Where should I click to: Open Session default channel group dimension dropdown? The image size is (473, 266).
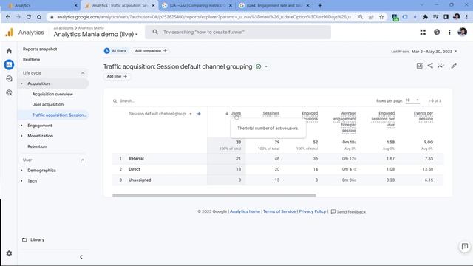click(x=160, y=114)
